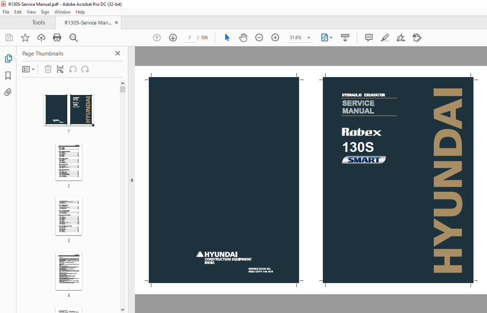Image resolution: width=487 pixels, height=313 pixels.
Task: Bookmark the file with the star icon
Action: (x=25, y=38)
